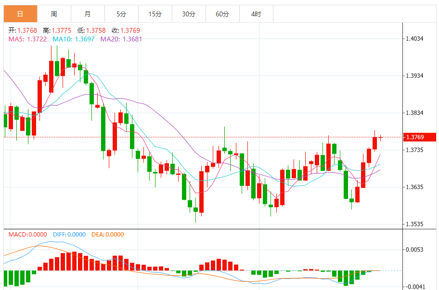Click the 开: 1.3768 open value
Image resolution: width=439 pixels, height=290 pixels.
coord(23,30)
